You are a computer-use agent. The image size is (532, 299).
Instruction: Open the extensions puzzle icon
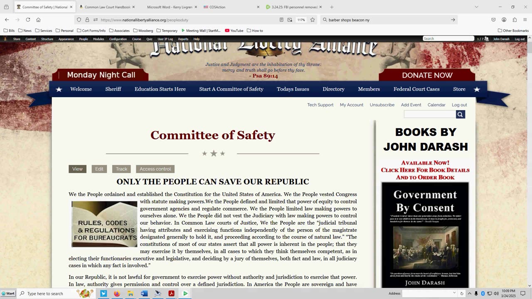(515, 20)
